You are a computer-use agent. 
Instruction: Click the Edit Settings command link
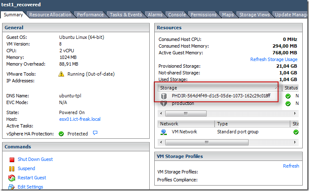(30, 187)
